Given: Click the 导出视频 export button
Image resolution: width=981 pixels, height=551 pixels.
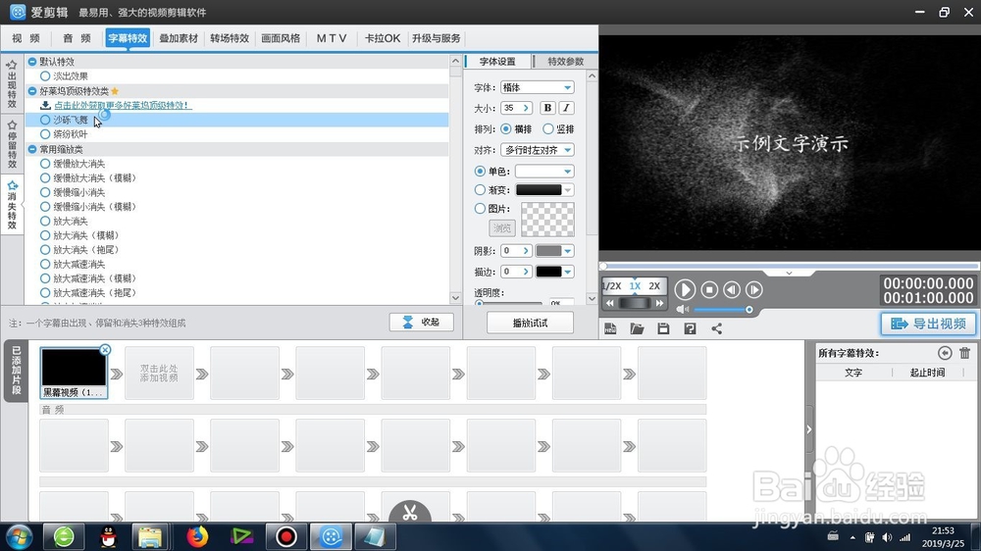Looking at the screenshot, I should [x=928, y=324].
